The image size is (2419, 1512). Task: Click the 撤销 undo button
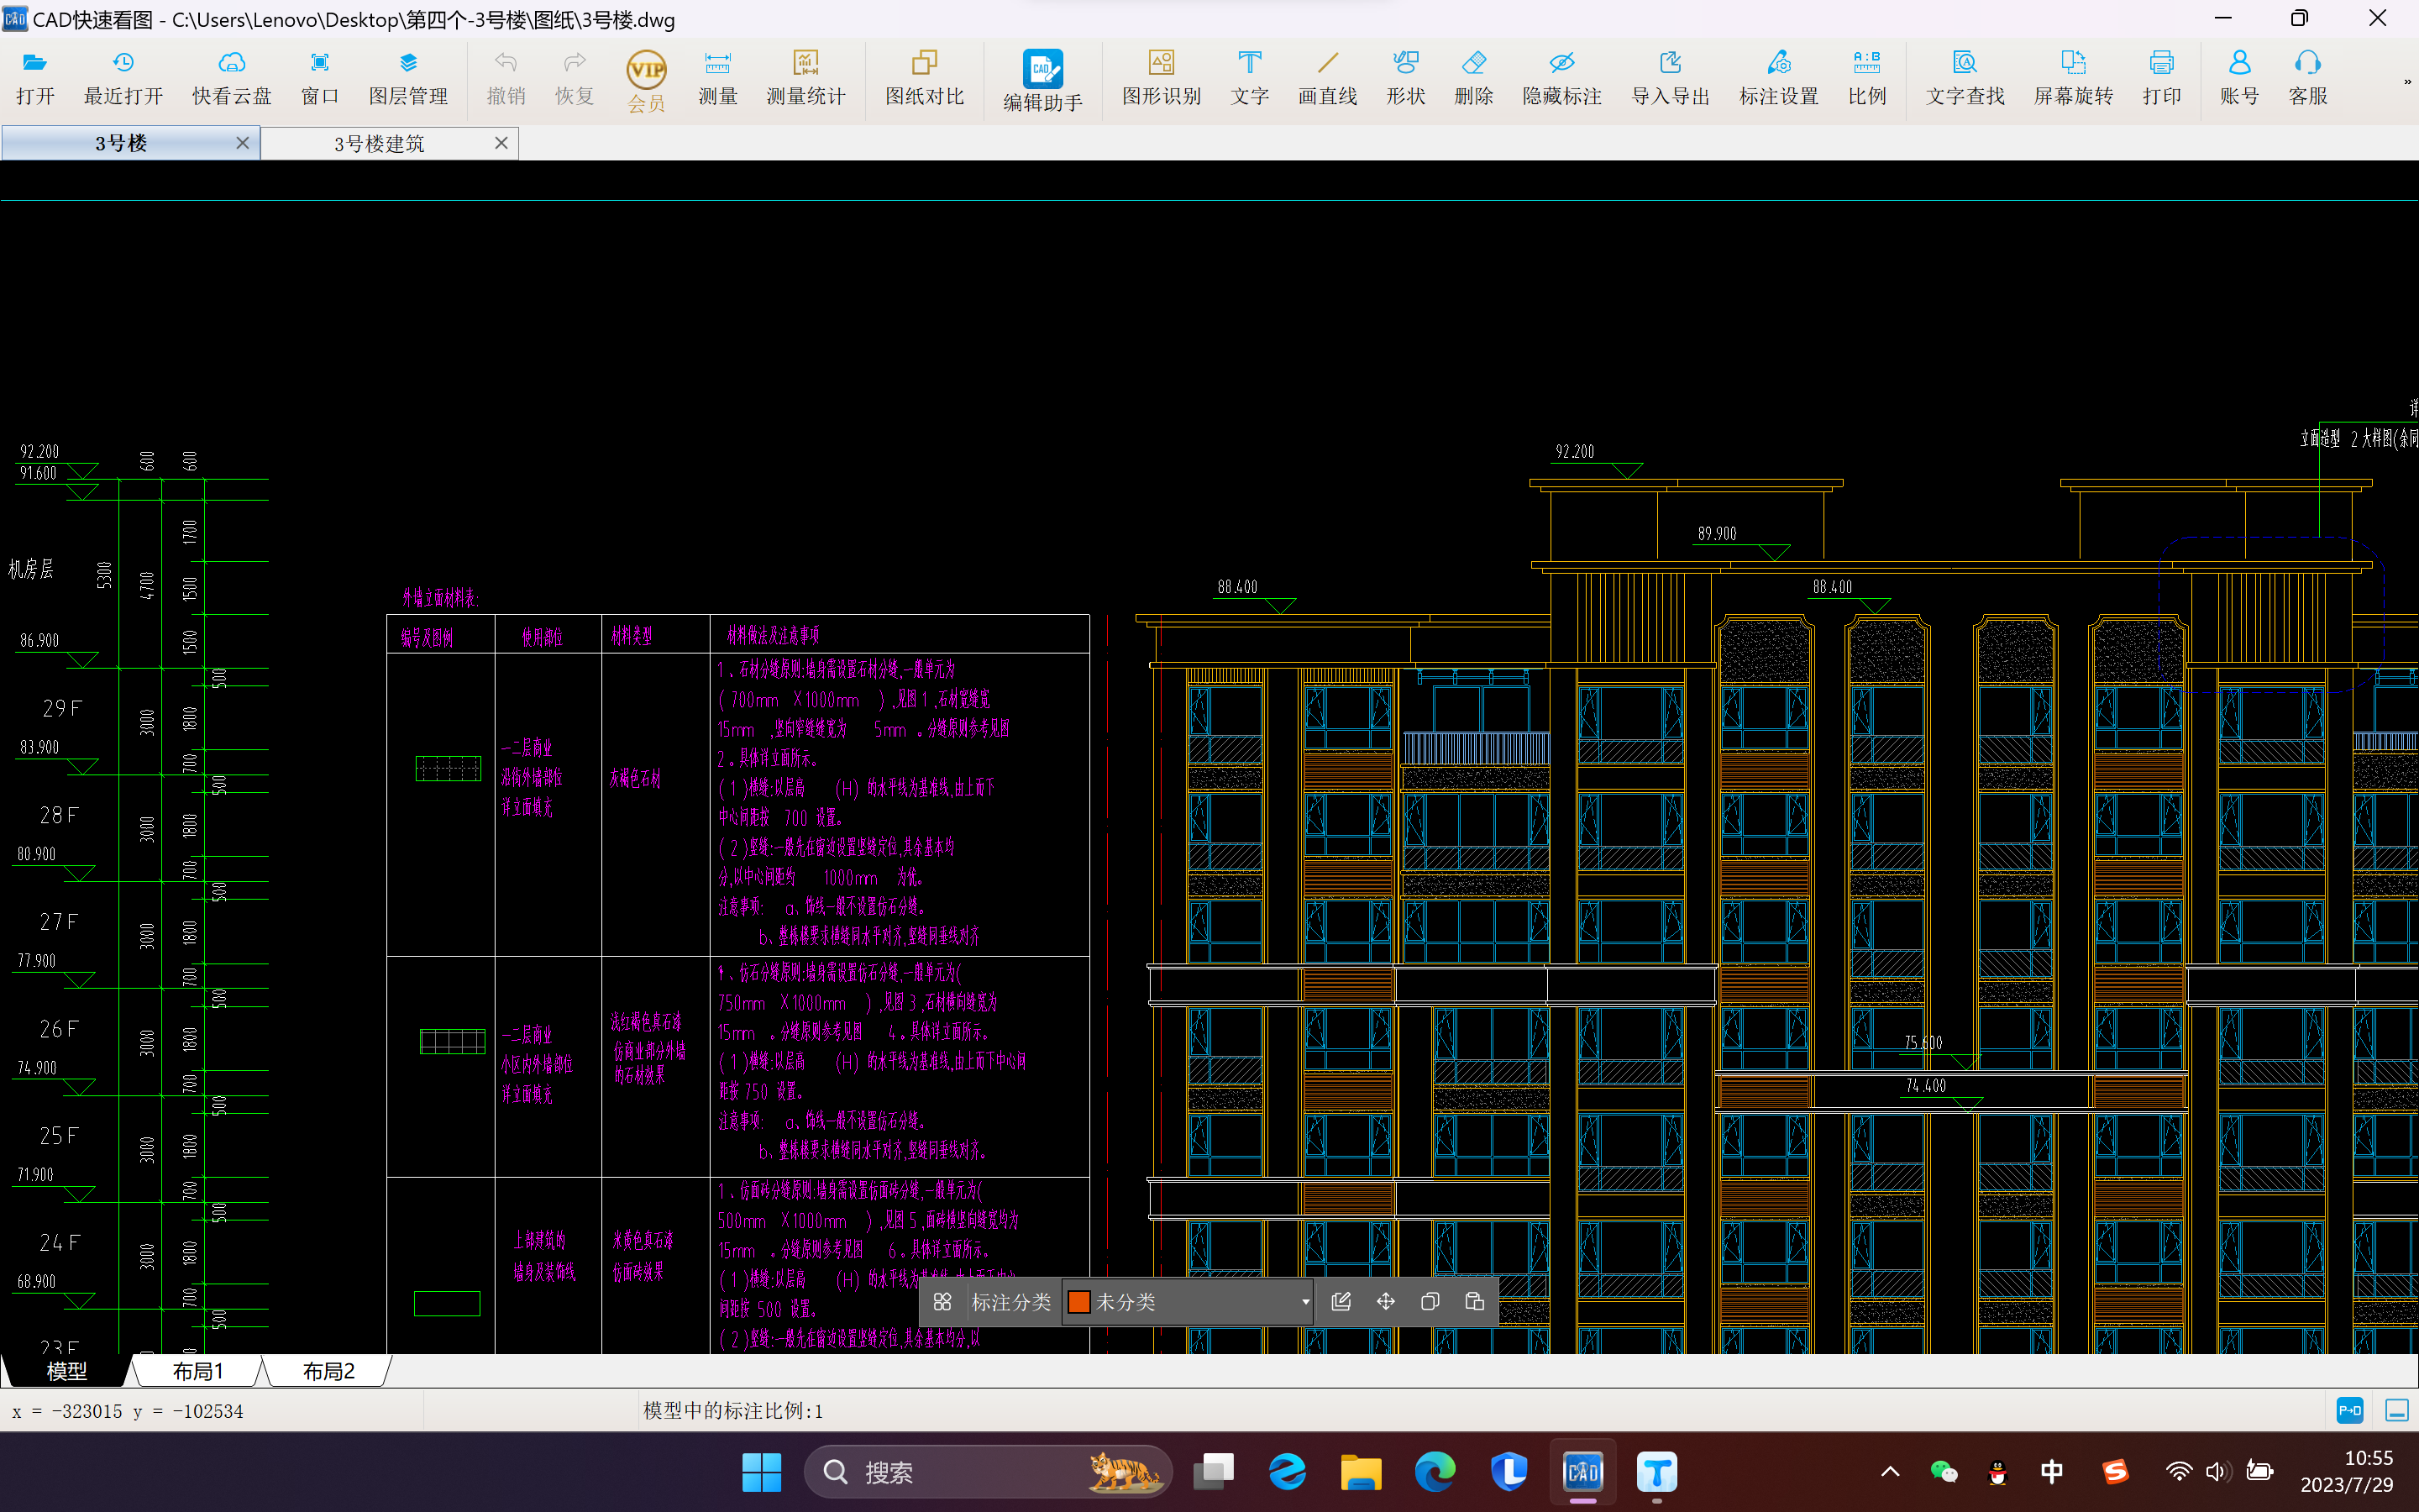506,78
